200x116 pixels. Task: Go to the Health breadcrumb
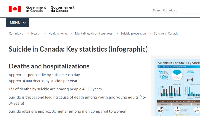click(x=36, y=34)
